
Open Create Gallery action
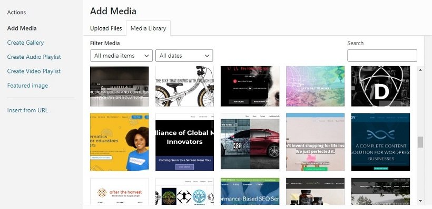(x=25, y=43)
